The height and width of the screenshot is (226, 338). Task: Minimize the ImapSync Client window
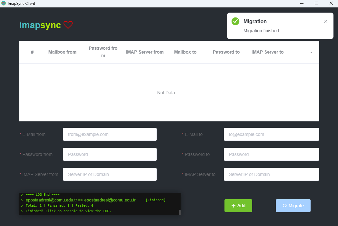click(302, 4)
